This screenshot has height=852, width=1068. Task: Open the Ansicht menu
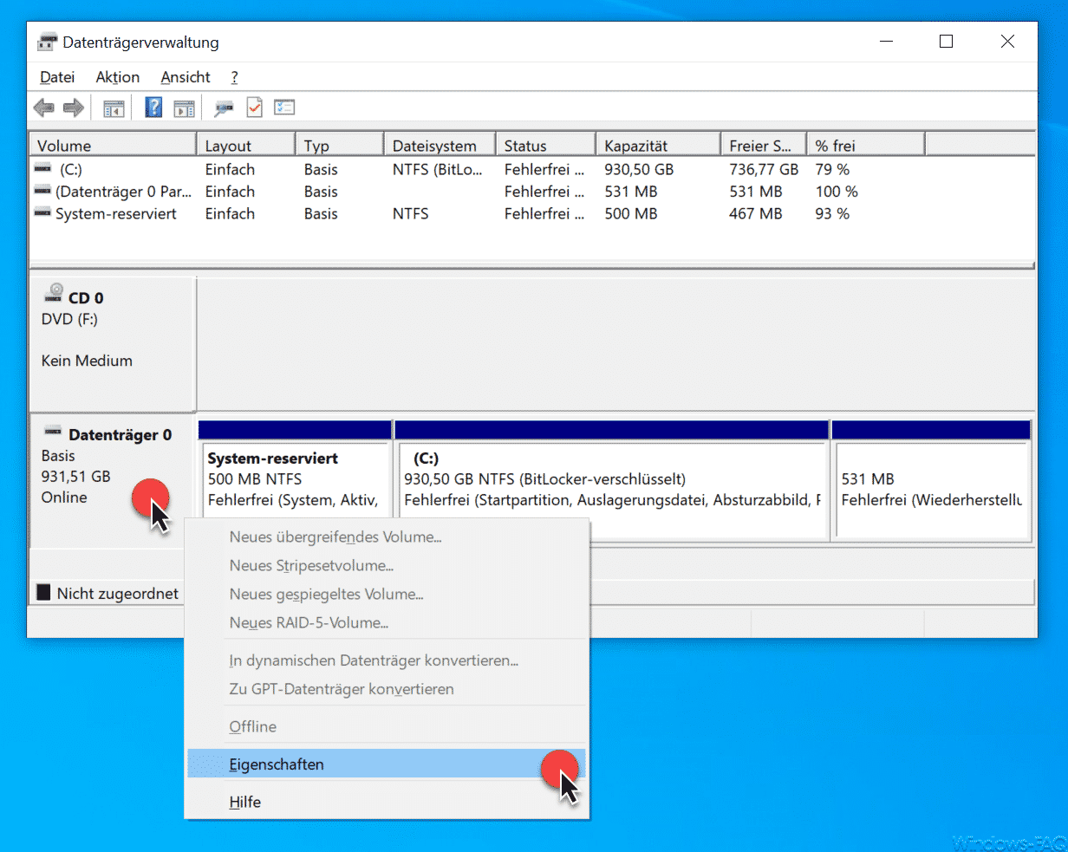[186, 77]
